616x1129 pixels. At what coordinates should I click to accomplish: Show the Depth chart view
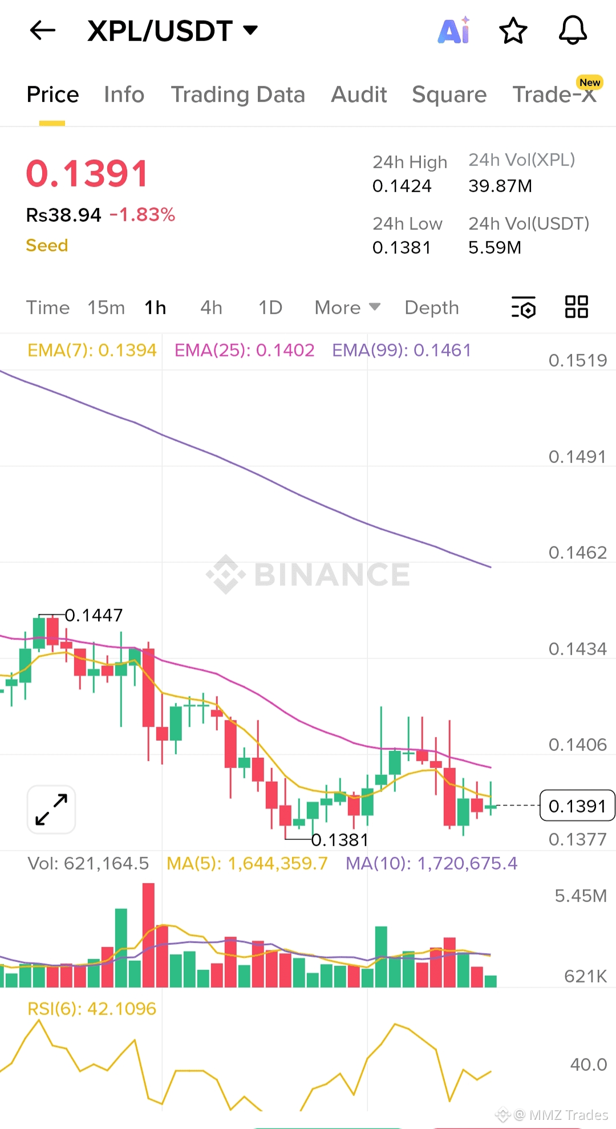432,308
